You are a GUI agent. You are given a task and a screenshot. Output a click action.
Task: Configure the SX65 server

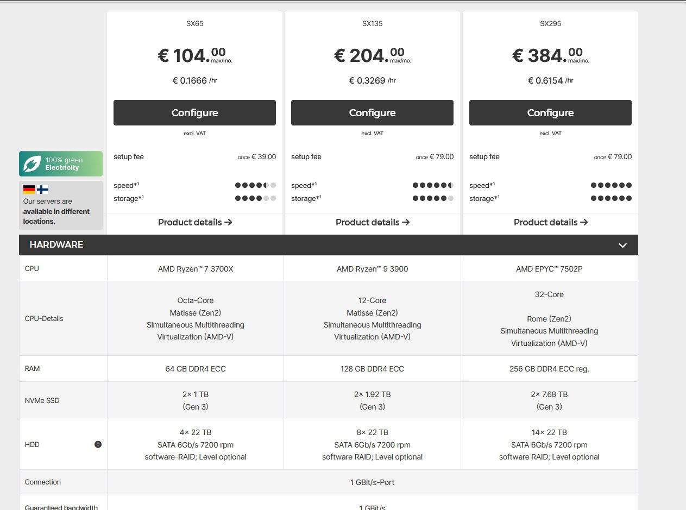(x=194, y=112)
